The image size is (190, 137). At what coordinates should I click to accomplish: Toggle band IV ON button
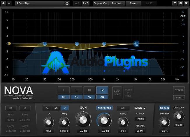click(102, 97)
